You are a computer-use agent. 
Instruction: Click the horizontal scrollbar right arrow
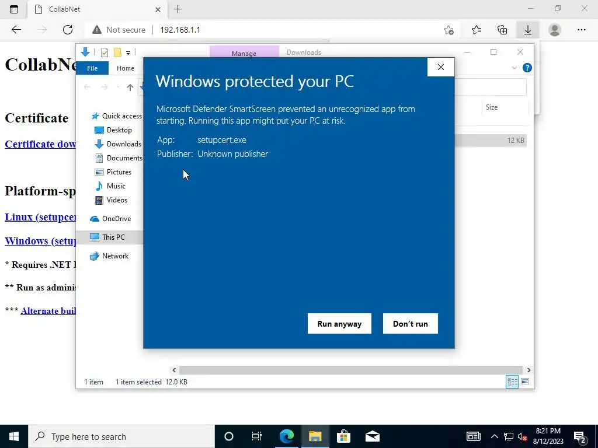click(x=529, y=370)
